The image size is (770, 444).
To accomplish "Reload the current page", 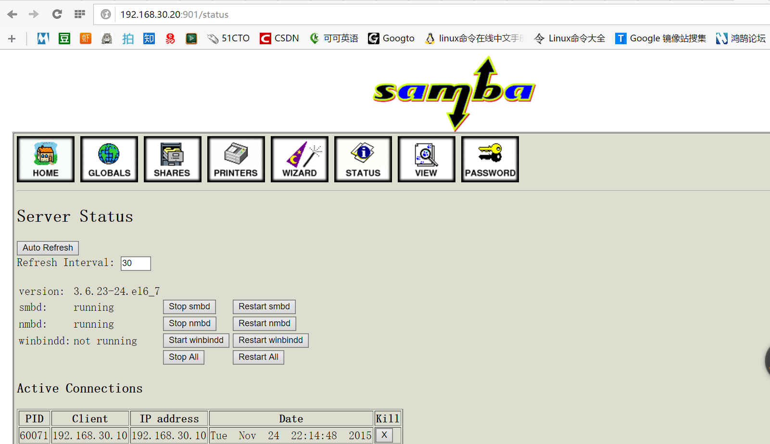I will [57, 14].
